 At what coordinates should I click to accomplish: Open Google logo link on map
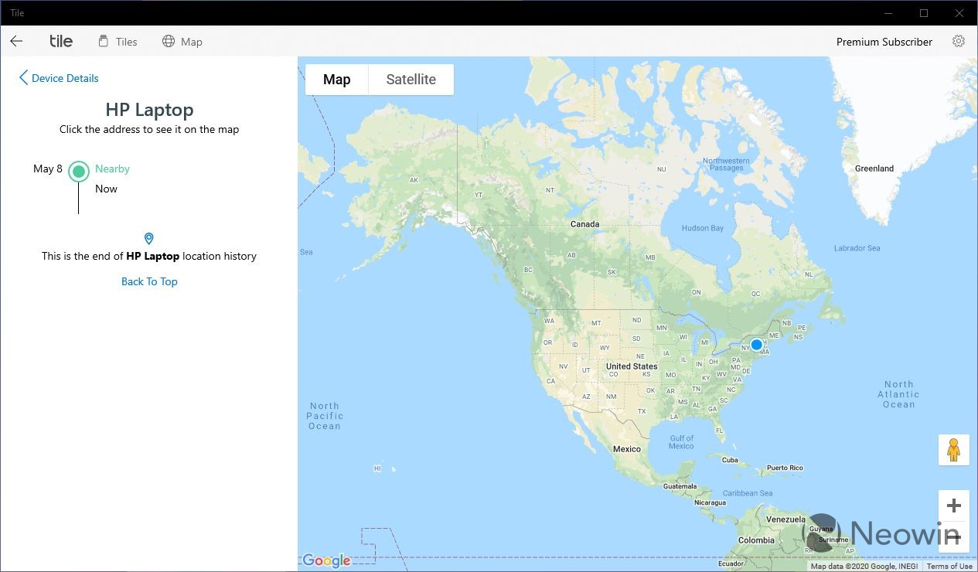pos(326,561)
